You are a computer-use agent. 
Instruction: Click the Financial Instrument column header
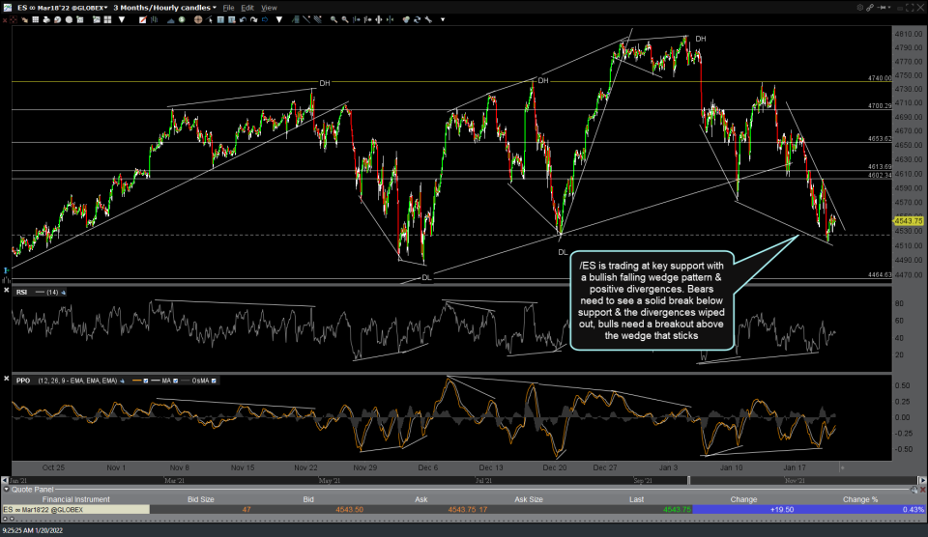[75, 499]
